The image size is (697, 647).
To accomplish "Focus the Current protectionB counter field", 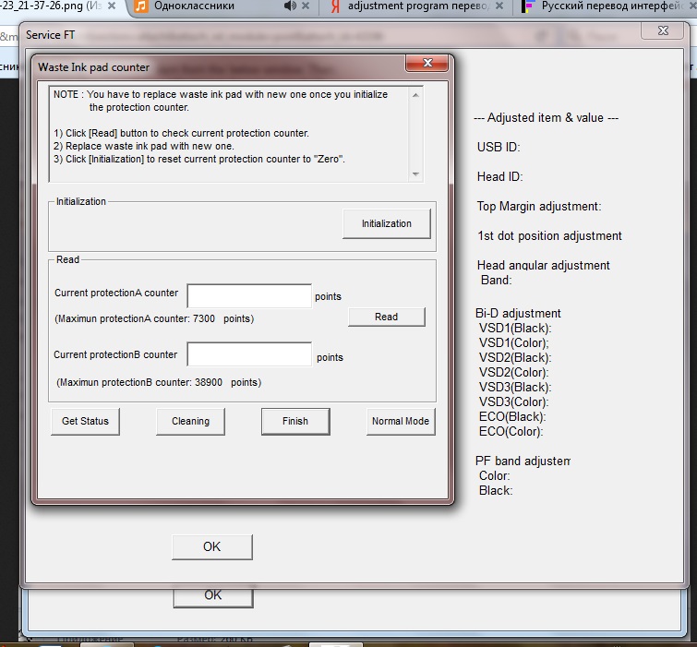I will point(249,354).
